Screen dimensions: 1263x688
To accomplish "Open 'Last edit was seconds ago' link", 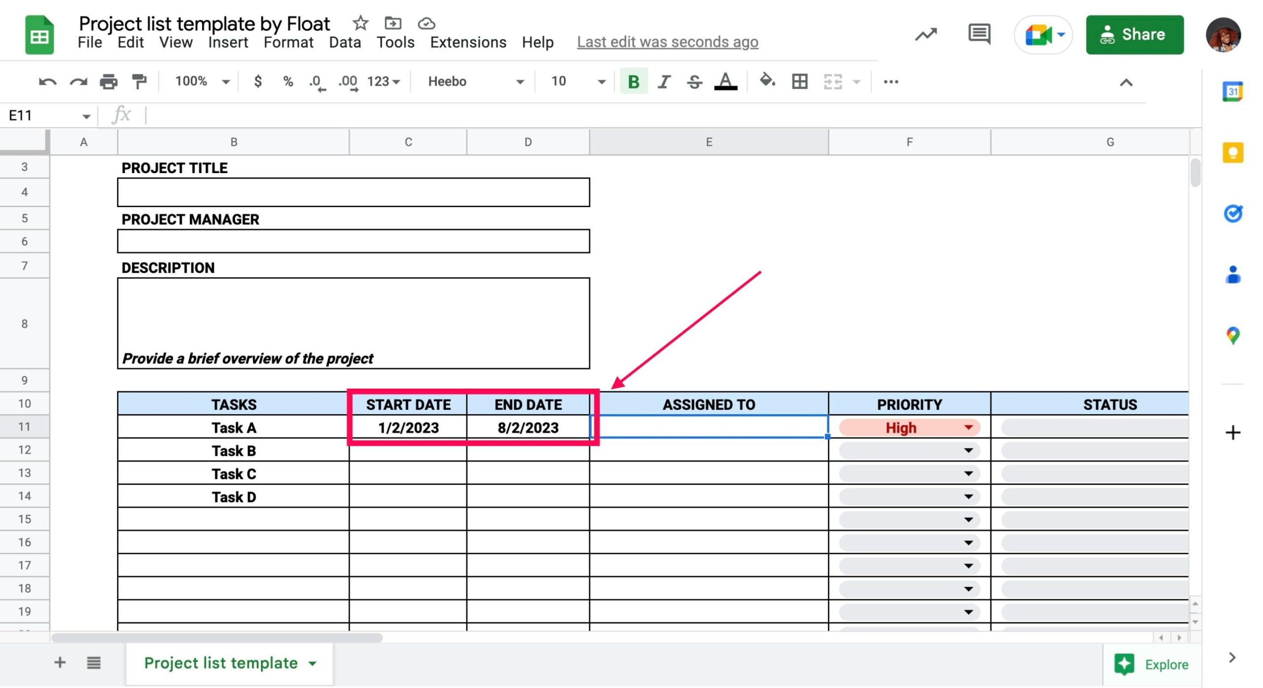I will tap(667, 42).
